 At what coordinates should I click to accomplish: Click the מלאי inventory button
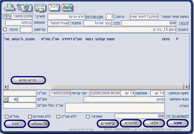154,123
